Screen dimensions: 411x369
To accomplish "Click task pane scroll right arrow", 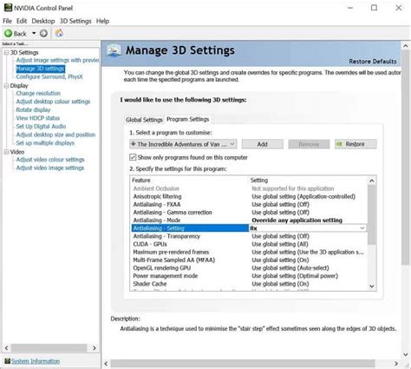I will 95,348.
